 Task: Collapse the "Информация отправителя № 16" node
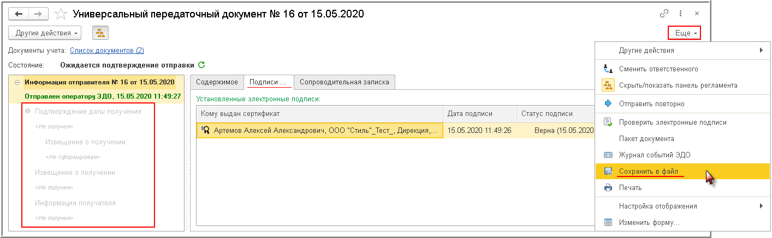tap(17, 82)
